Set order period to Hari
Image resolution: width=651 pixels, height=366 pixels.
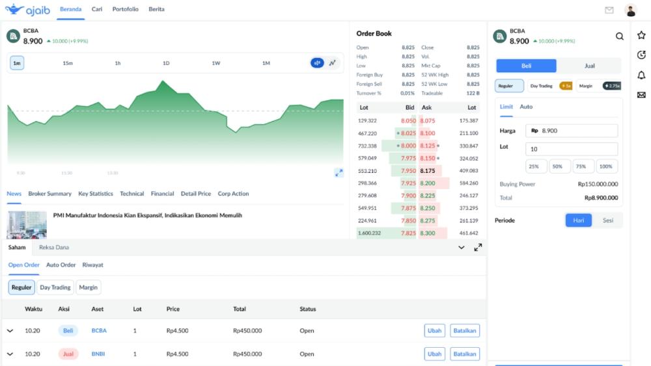pyautogui.click(x=578, y=220)
